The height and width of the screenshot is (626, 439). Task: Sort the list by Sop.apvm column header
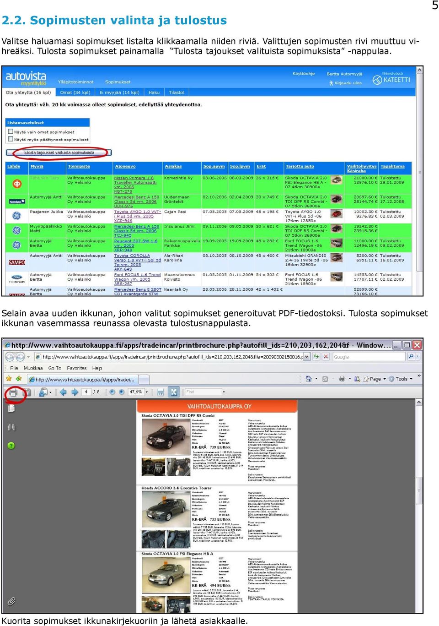pyautogui.click(x=214, y=166)
